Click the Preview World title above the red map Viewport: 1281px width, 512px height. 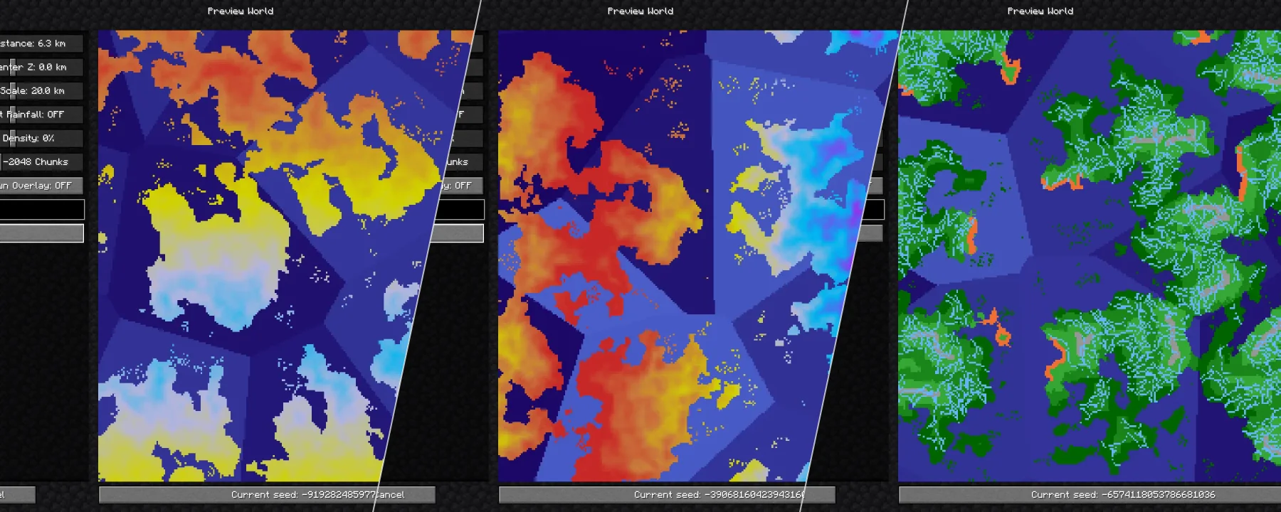pyautogui.click(x=640, y=11)
